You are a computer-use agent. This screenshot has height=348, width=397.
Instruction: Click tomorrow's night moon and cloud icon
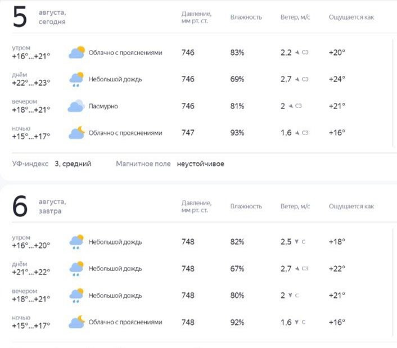coord(76,322)
